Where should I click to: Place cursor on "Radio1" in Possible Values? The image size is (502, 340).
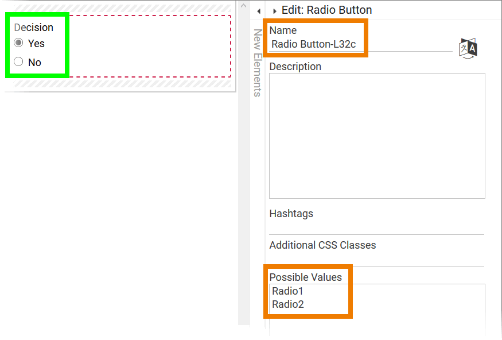pos(288,291)
